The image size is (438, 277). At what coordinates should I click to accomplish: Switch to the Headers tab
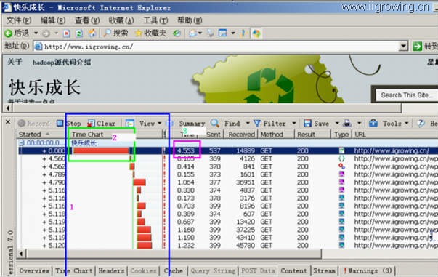tap(111, 271)
